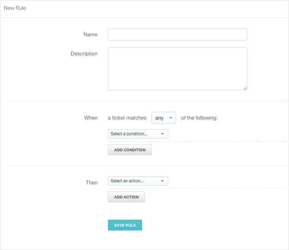Click the arrow on the 'any' dropdown

tap(171, 118)
